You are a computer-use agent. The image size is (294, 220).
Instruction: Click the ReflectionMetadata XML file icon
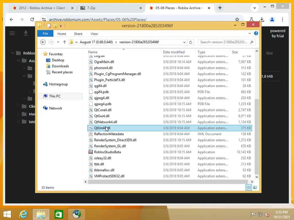91,134
